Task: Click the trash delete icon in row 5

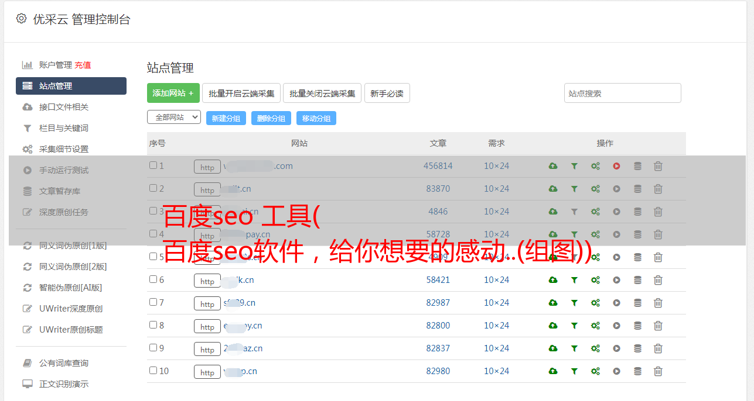Action: click(x=658, y=257)
